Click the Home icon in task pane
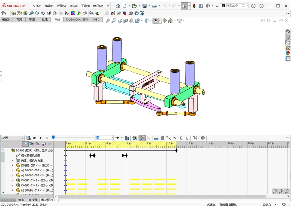291x206 pixels. (288, 32)
